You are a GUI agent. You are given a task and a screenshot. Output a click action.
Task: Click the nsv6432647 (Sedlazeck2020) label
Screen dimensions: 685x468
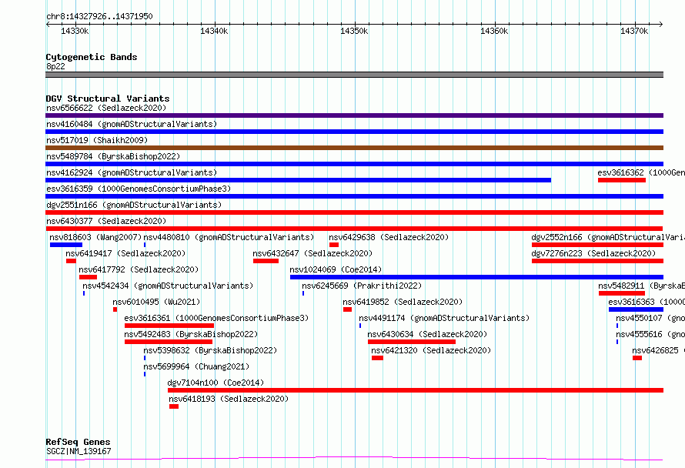pyautogui.click(x=312, y=253)
